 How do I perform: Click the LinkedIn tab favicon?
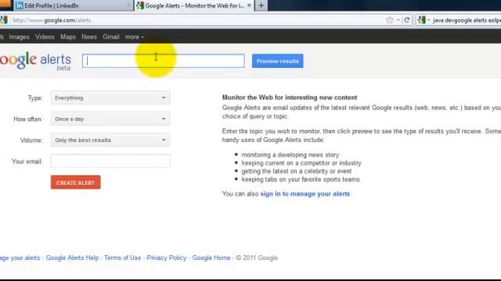[19, 5]
